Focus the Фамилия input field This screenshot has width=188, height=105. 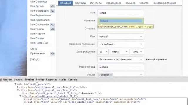click(121, 21)
